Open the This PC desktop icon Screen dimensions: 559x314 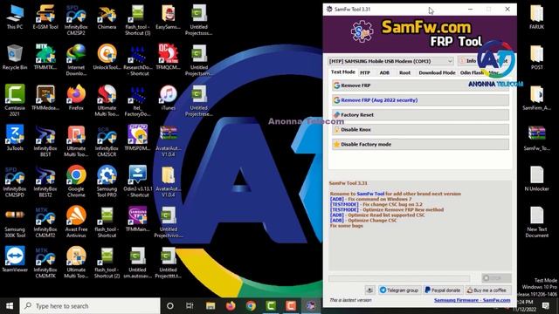point(15,17)
